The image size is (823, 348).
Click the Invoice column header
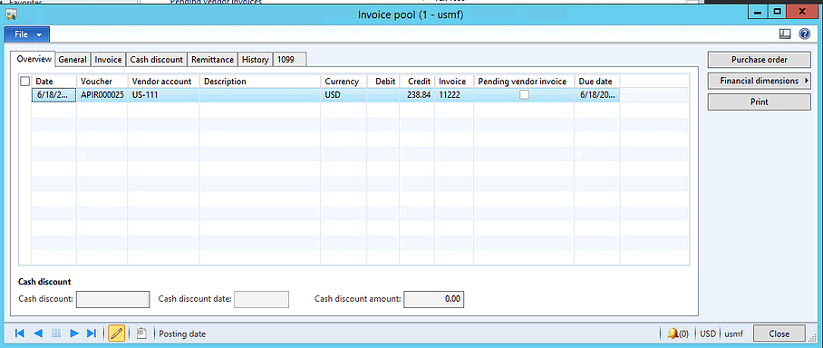click(x=454, y=82)
